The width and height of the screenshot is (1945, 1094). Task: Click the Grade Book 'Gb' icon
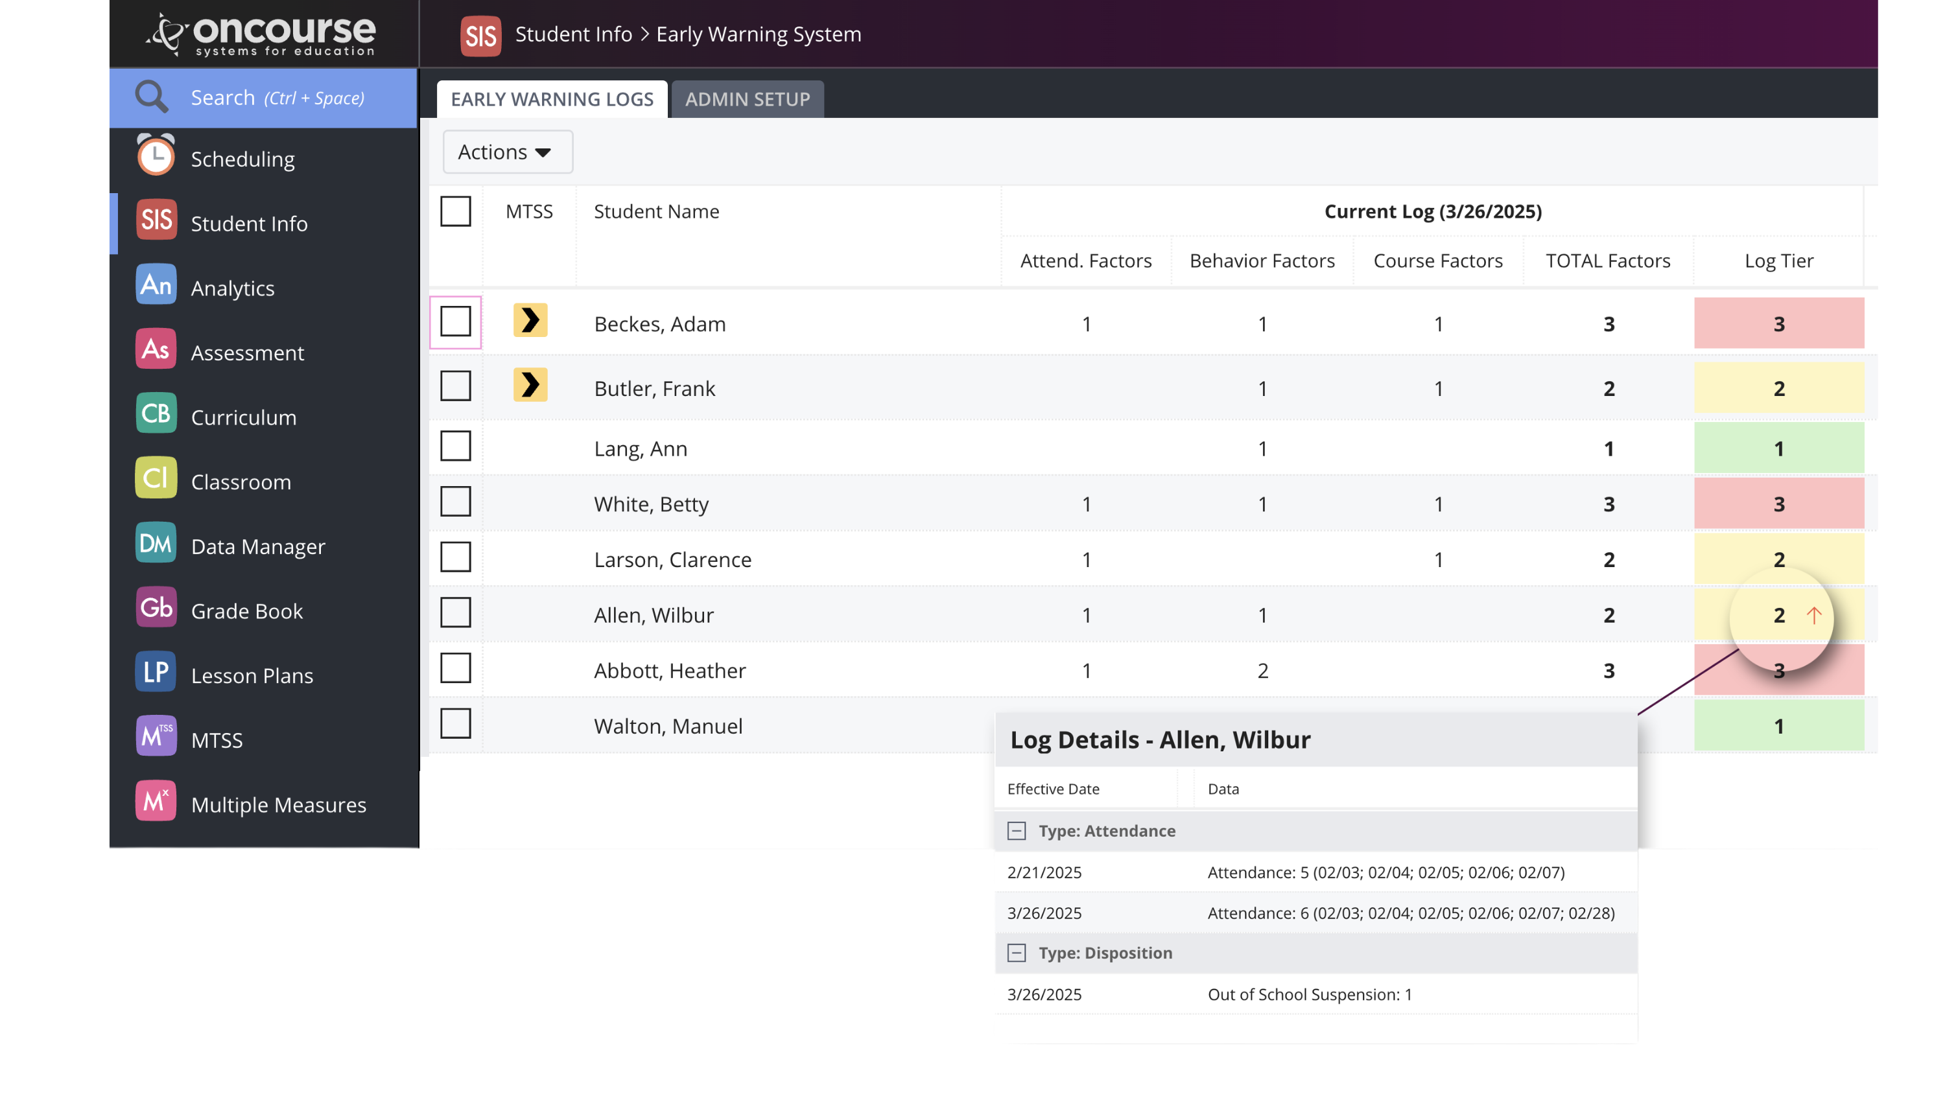click(156, 608)
